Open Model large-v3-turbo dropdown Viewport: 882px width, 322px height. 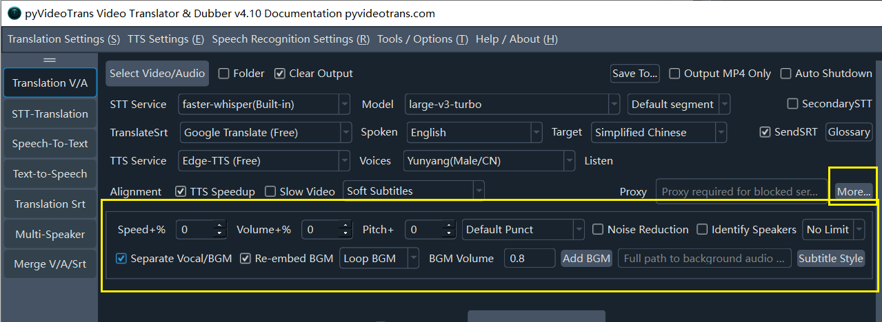click(x=512, y=105)
